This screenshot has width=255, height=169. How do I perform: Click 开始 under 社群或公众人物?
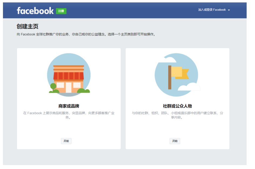[x=175, y=141]
